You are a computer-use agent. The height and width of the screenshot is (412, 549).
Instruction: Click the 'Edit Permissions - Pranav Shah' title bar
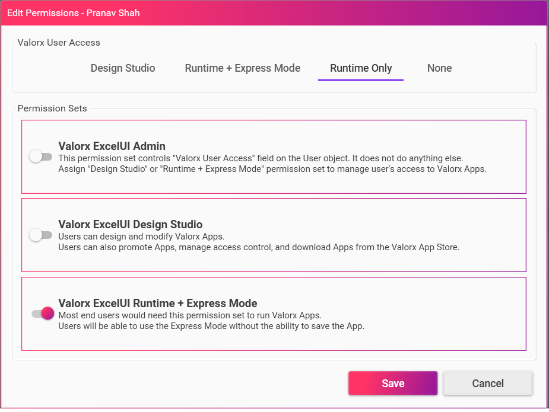[274, 13]
